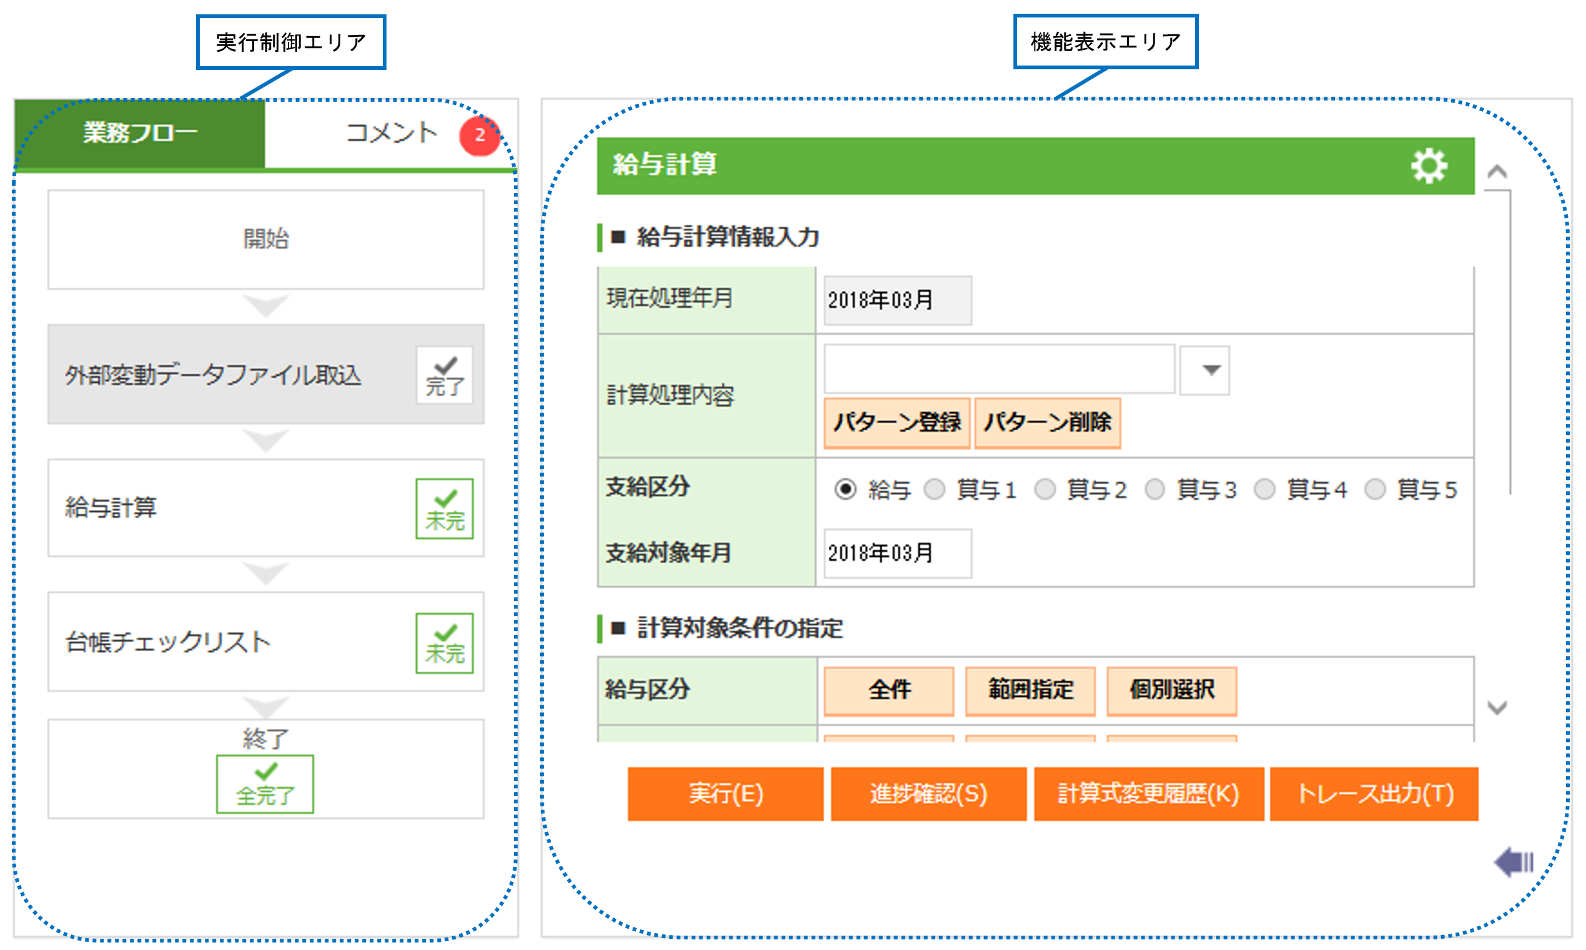Click the purple collapse-panel arrow icon
The width and height of the screenshot is (1586, 950).
pos(1513,861)
